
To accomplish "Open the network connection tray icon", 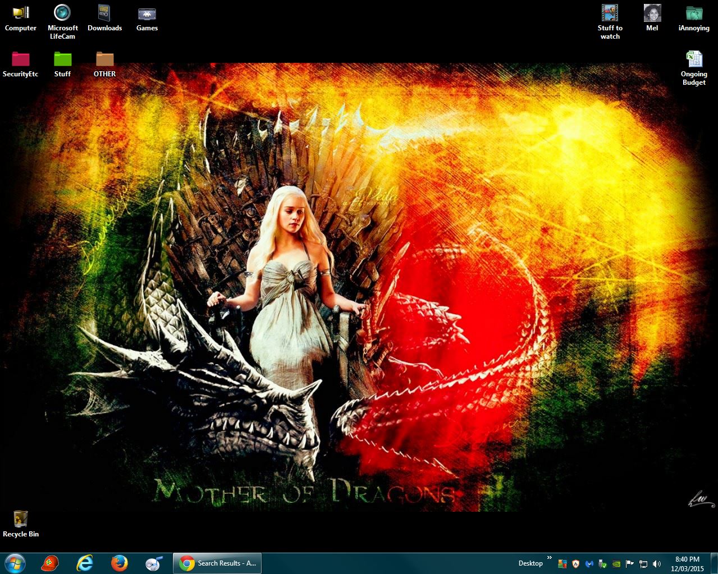I will [643, 564].
